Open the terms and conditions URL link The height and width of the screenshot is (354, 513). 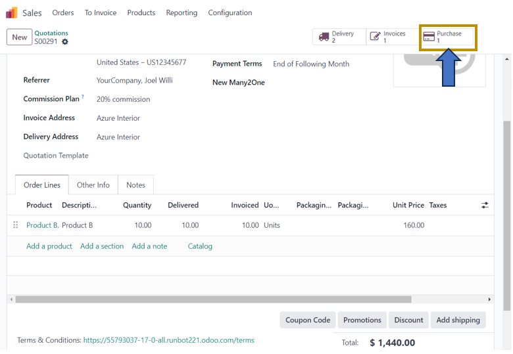coord(168,340)
